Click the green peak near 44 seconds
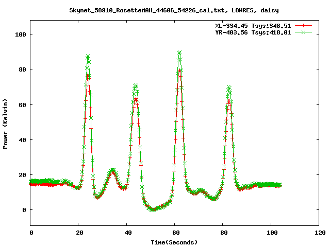Screen dimensions: 330x247 (x=136, y=85)
